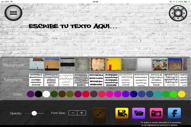Tap the right arrow on the directional pad
Viewport: 191px width, 127px height.
184,13
